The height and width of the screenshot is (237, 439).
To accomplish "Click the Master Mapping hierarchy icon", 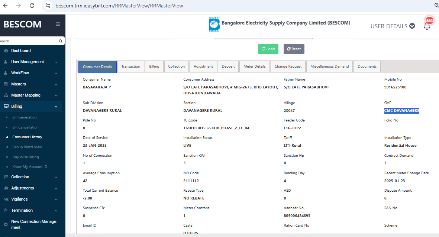I will pyautogui.click(x=6, y=95).
